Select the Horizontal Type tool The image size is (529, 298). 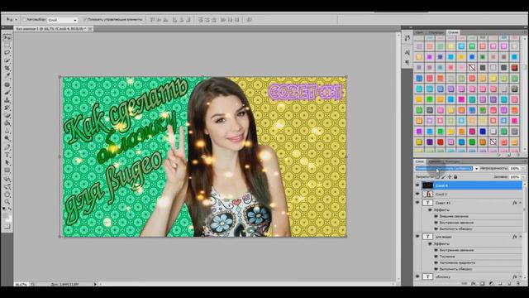[x=7, y=155]
